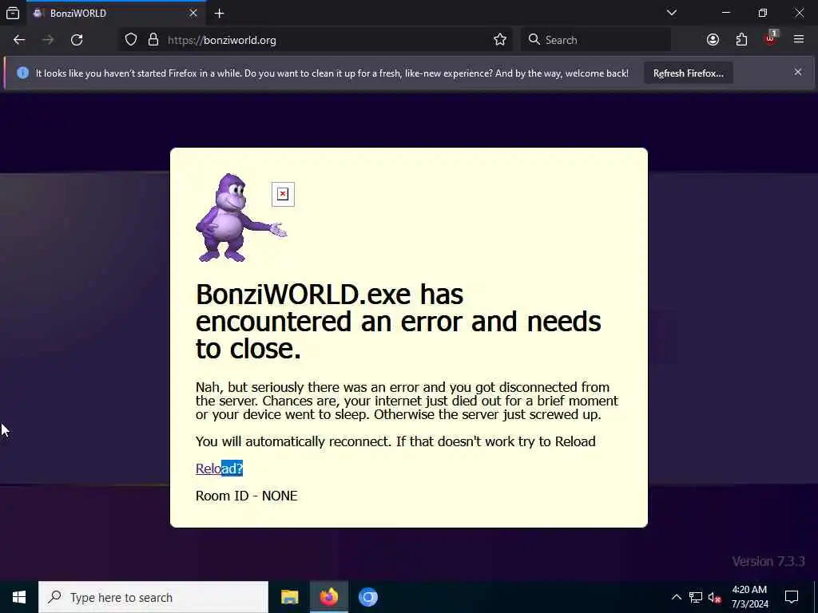This screenshot has width=818, height=613.
Task: Close the BonziWORLD tab
Action: (x=193, y=13)
